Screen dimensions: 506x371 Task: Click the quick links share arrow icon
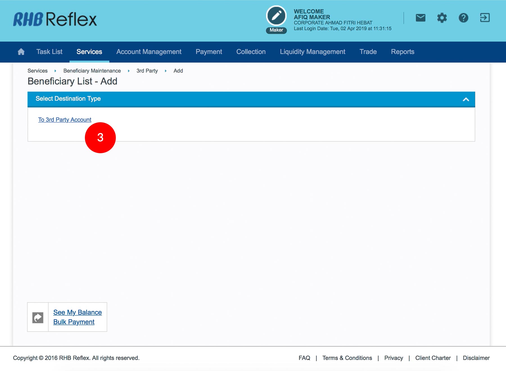coord(38,318)
